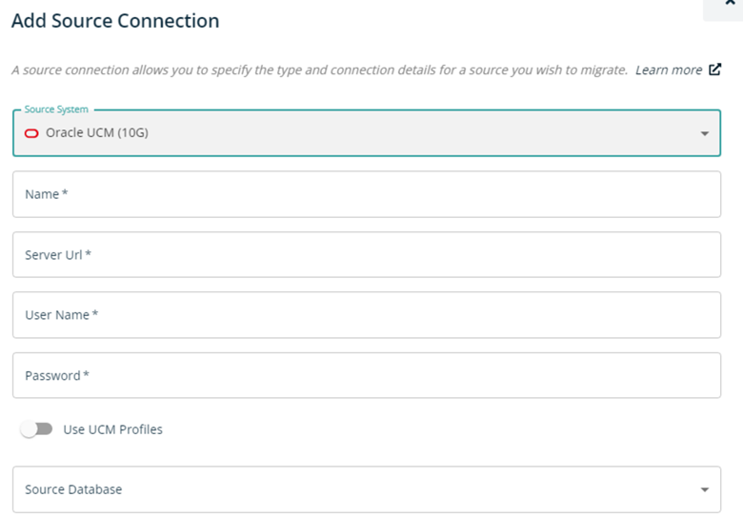The width and height of the screenshot is (743, 517).
Task: Open the external link icon beside Learn more
Action: 714,70
